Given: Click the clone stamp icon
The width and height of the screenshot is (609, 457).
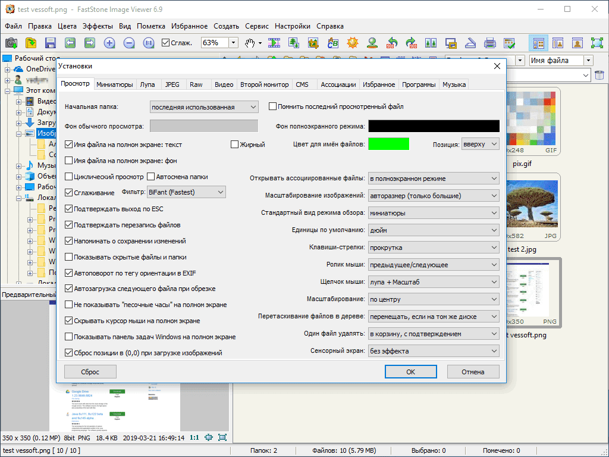Looking at the screenshot, I should (x=372, y=43).
